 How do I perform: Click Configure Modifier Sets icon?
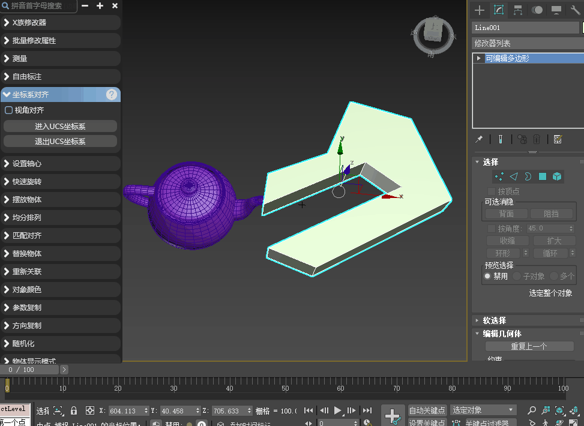[558, 139]
